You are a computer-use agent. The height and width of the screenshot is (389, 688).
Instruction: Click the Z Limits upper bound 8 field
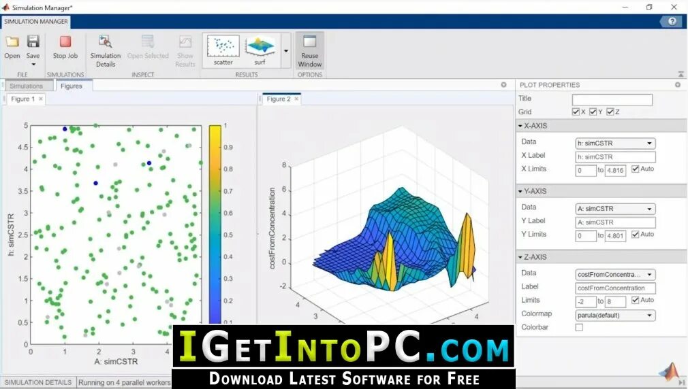(x=615, y=302)
